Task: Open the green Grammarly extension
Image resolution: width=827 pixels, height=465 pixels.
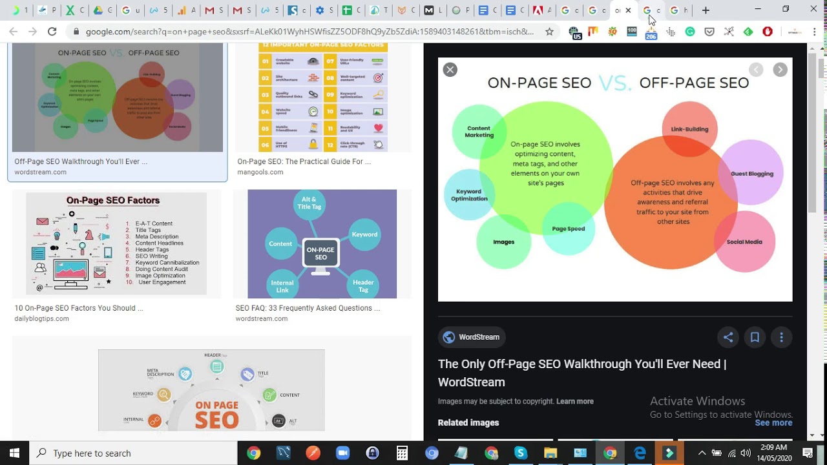Action: [690, 31]
